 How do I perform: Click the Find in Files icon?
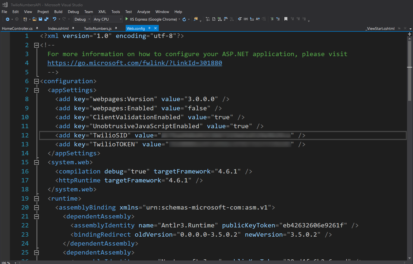196,19
